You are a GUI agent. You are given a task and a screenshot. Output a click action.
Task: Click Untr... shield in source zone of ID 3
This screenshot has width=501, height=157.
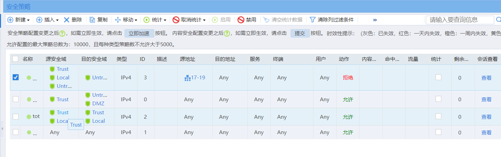(x=52, y=86)
